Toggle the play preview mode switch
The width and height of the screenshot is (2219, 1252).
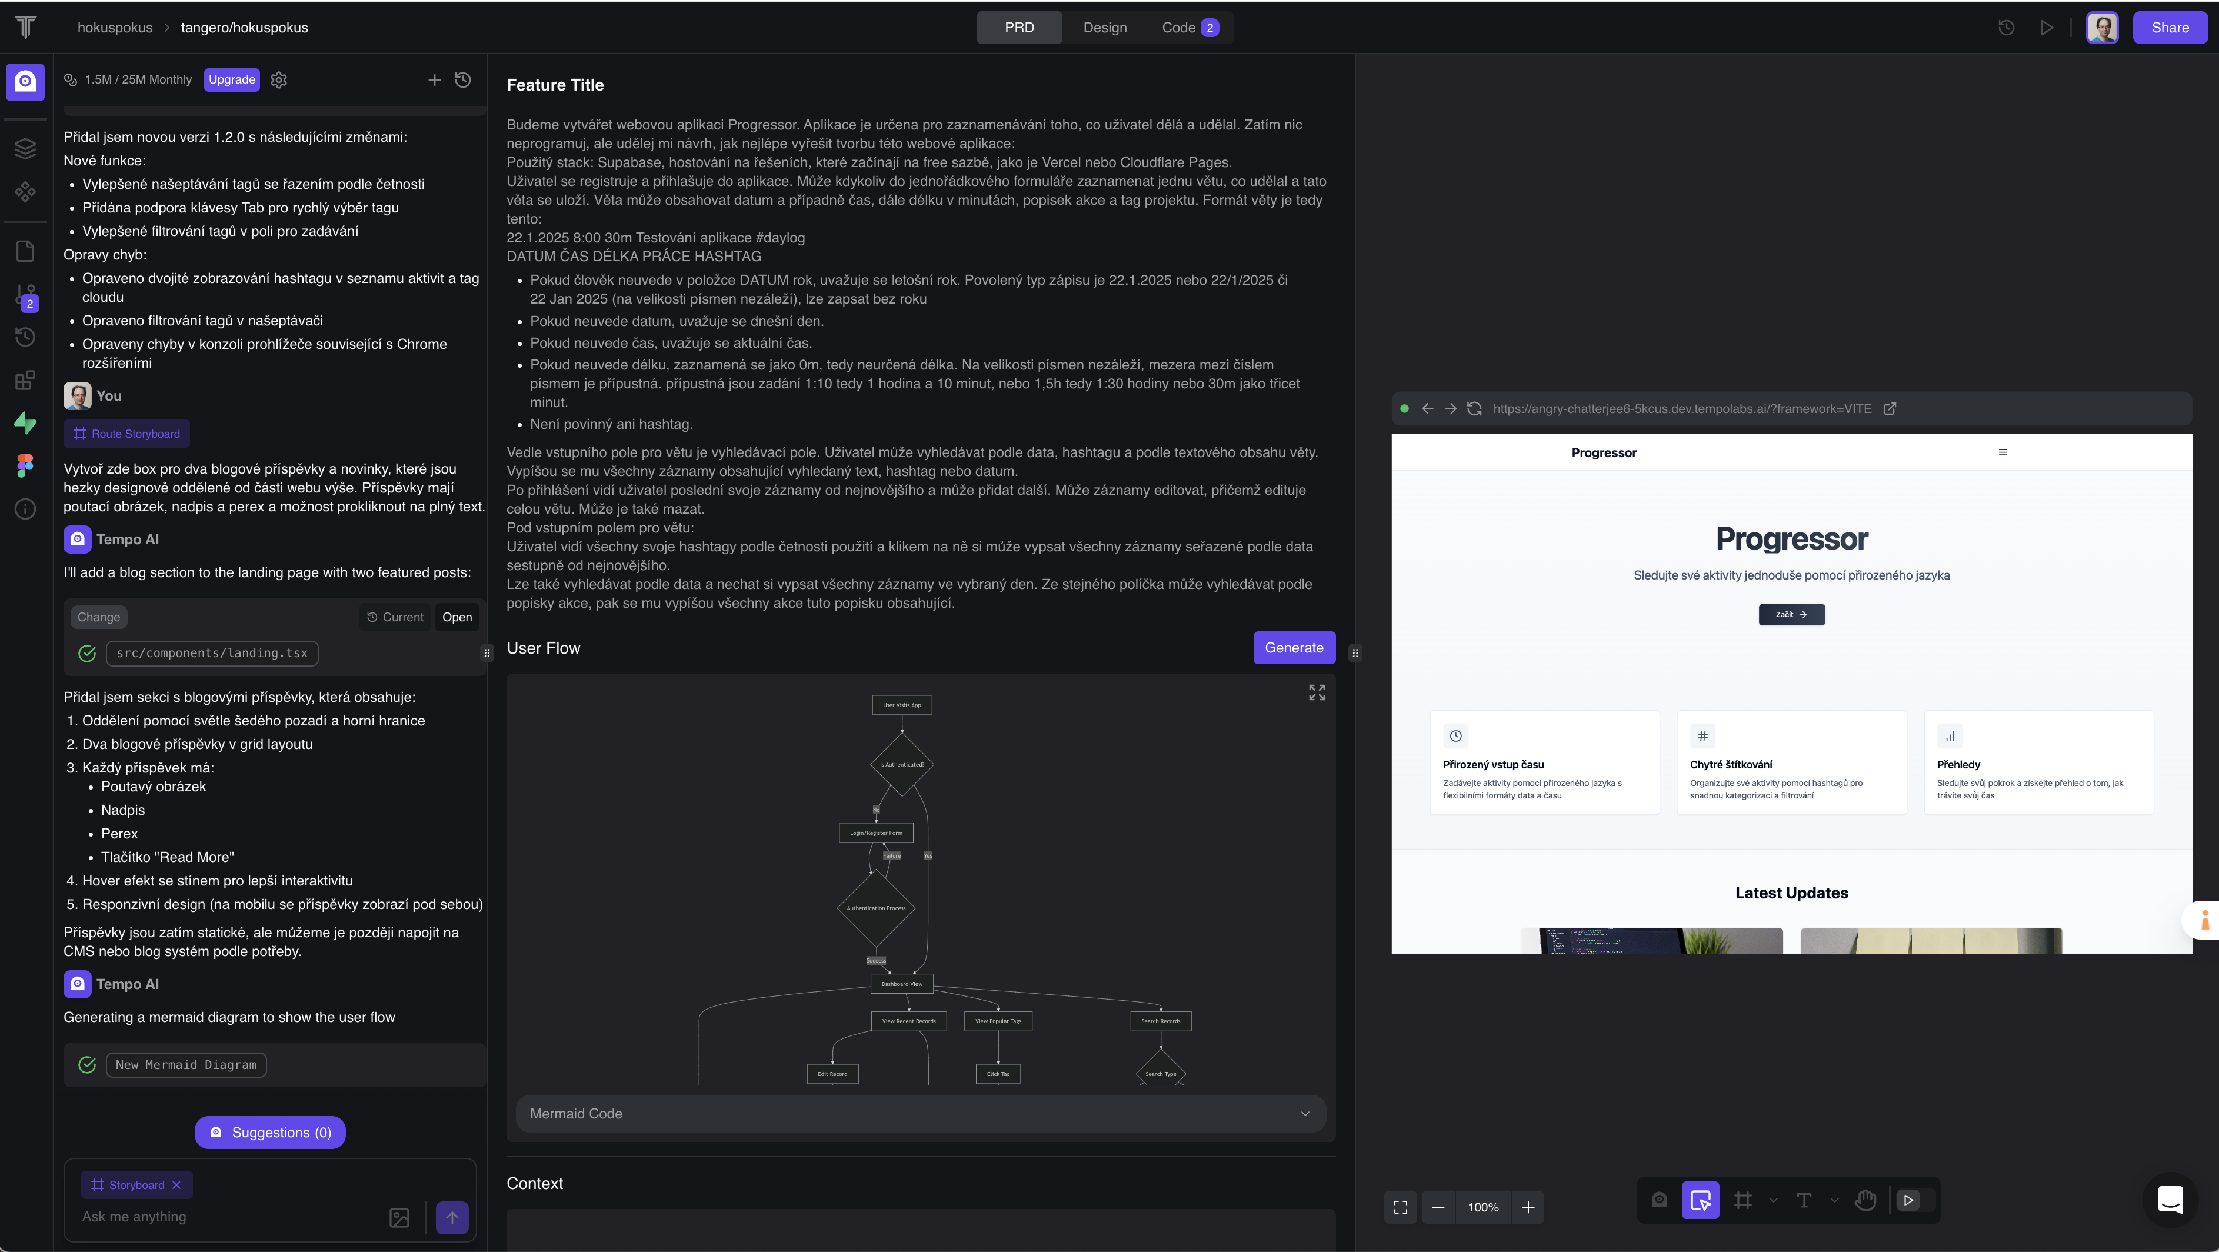pos(1916,1200)
